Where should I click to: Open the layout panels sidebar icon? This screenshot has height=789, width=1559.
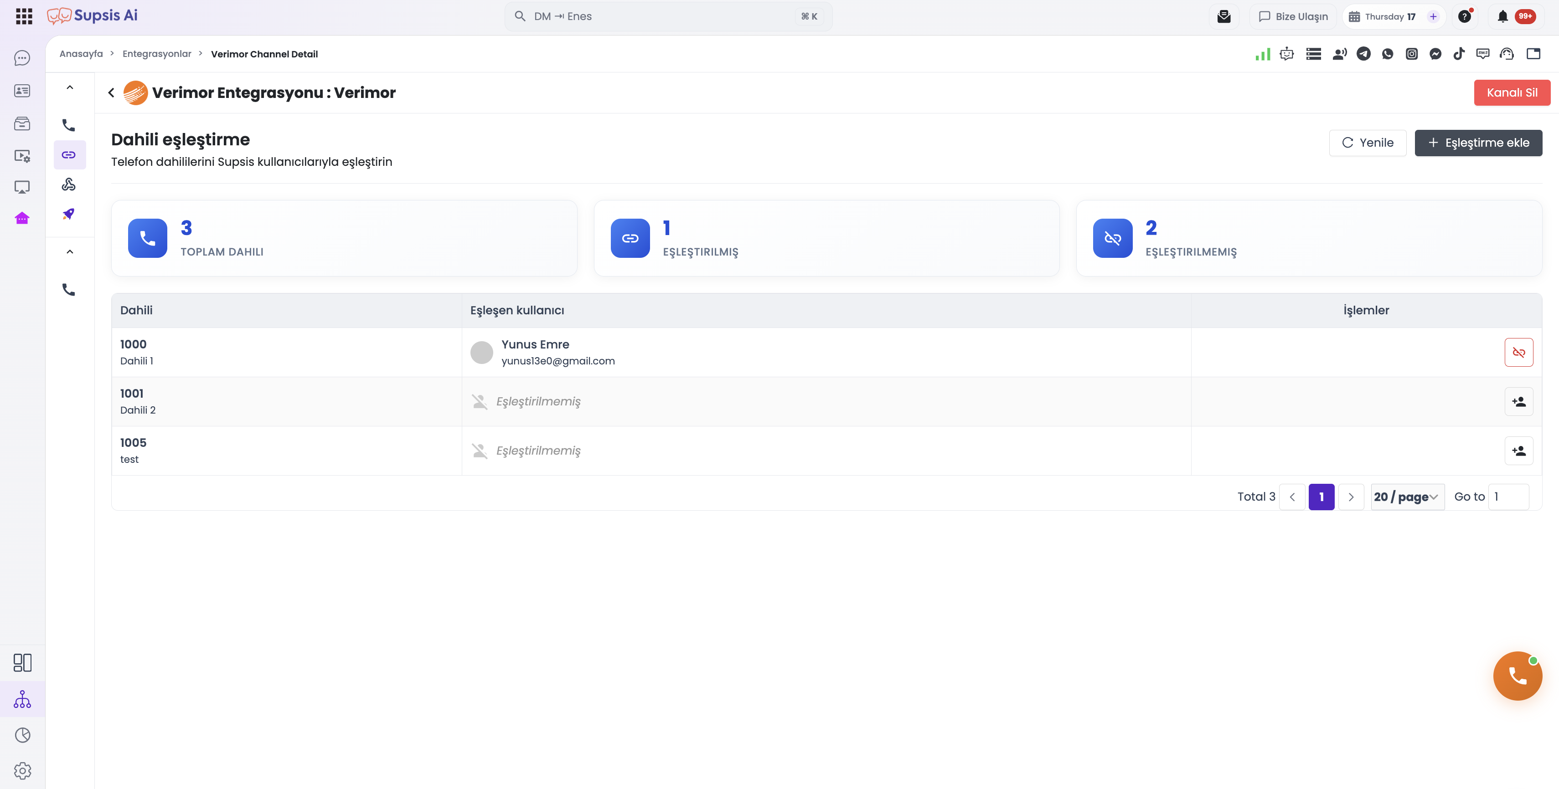pyautogui.click(x=22, y=663)
